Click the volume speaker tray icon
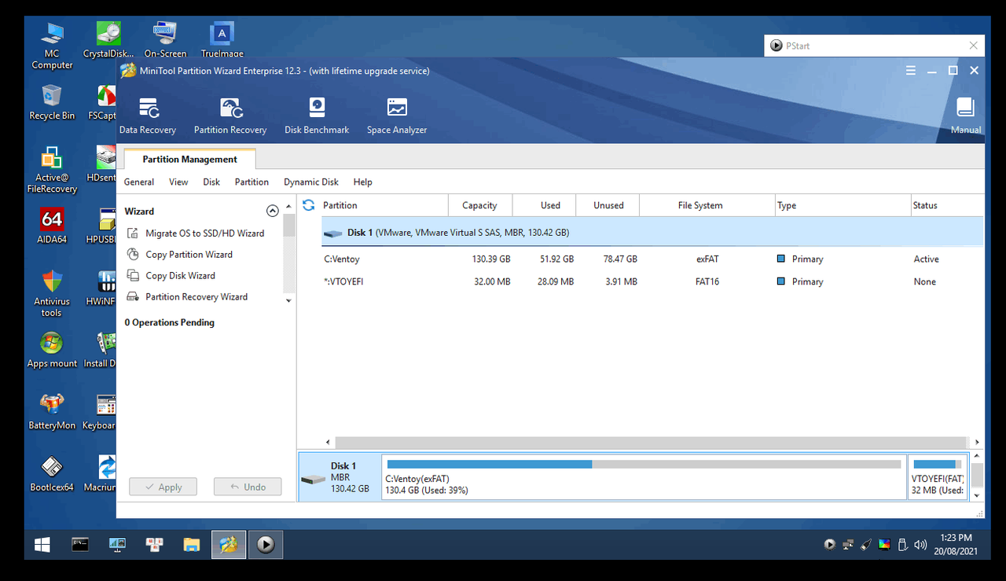 (920, 544)
